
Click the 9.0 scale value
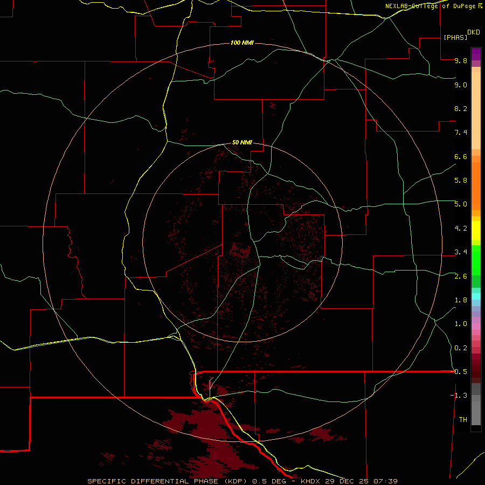tap(461, 85)
